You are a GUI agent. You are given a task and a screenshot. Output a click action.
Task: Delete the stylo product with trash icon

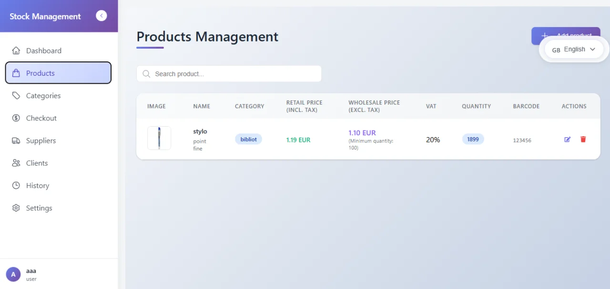click(x=583, y=140)
